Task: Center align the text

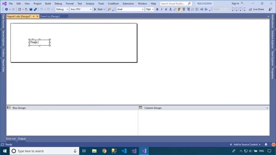Action: [x=184, y=9]
